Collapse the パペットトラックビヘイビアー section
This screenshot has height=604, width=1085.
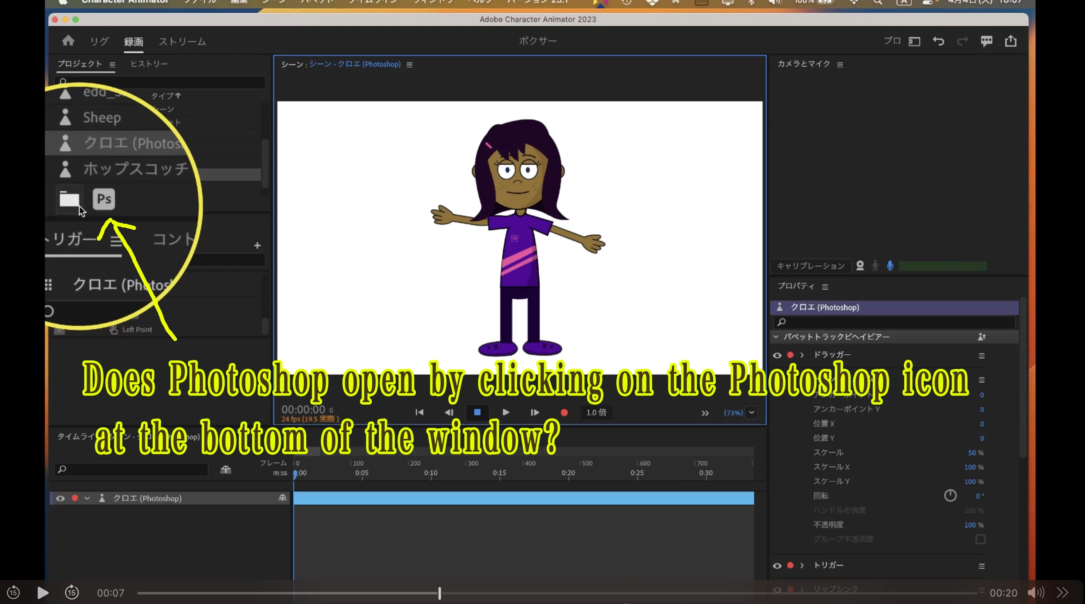[776, 337]
